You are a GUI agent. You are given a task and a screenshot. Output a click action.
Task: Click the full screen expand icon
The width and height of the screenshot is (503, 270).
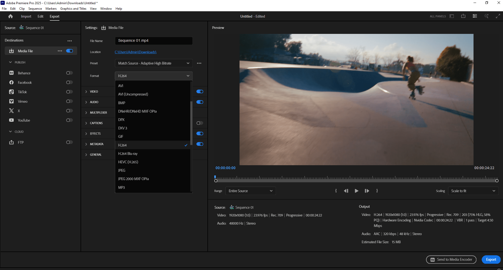[x=498, y=16]
